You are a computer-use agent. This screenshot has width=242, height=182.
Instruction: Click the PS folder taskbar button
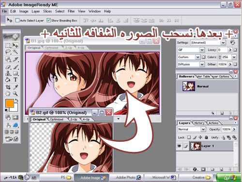coord(57,178)
